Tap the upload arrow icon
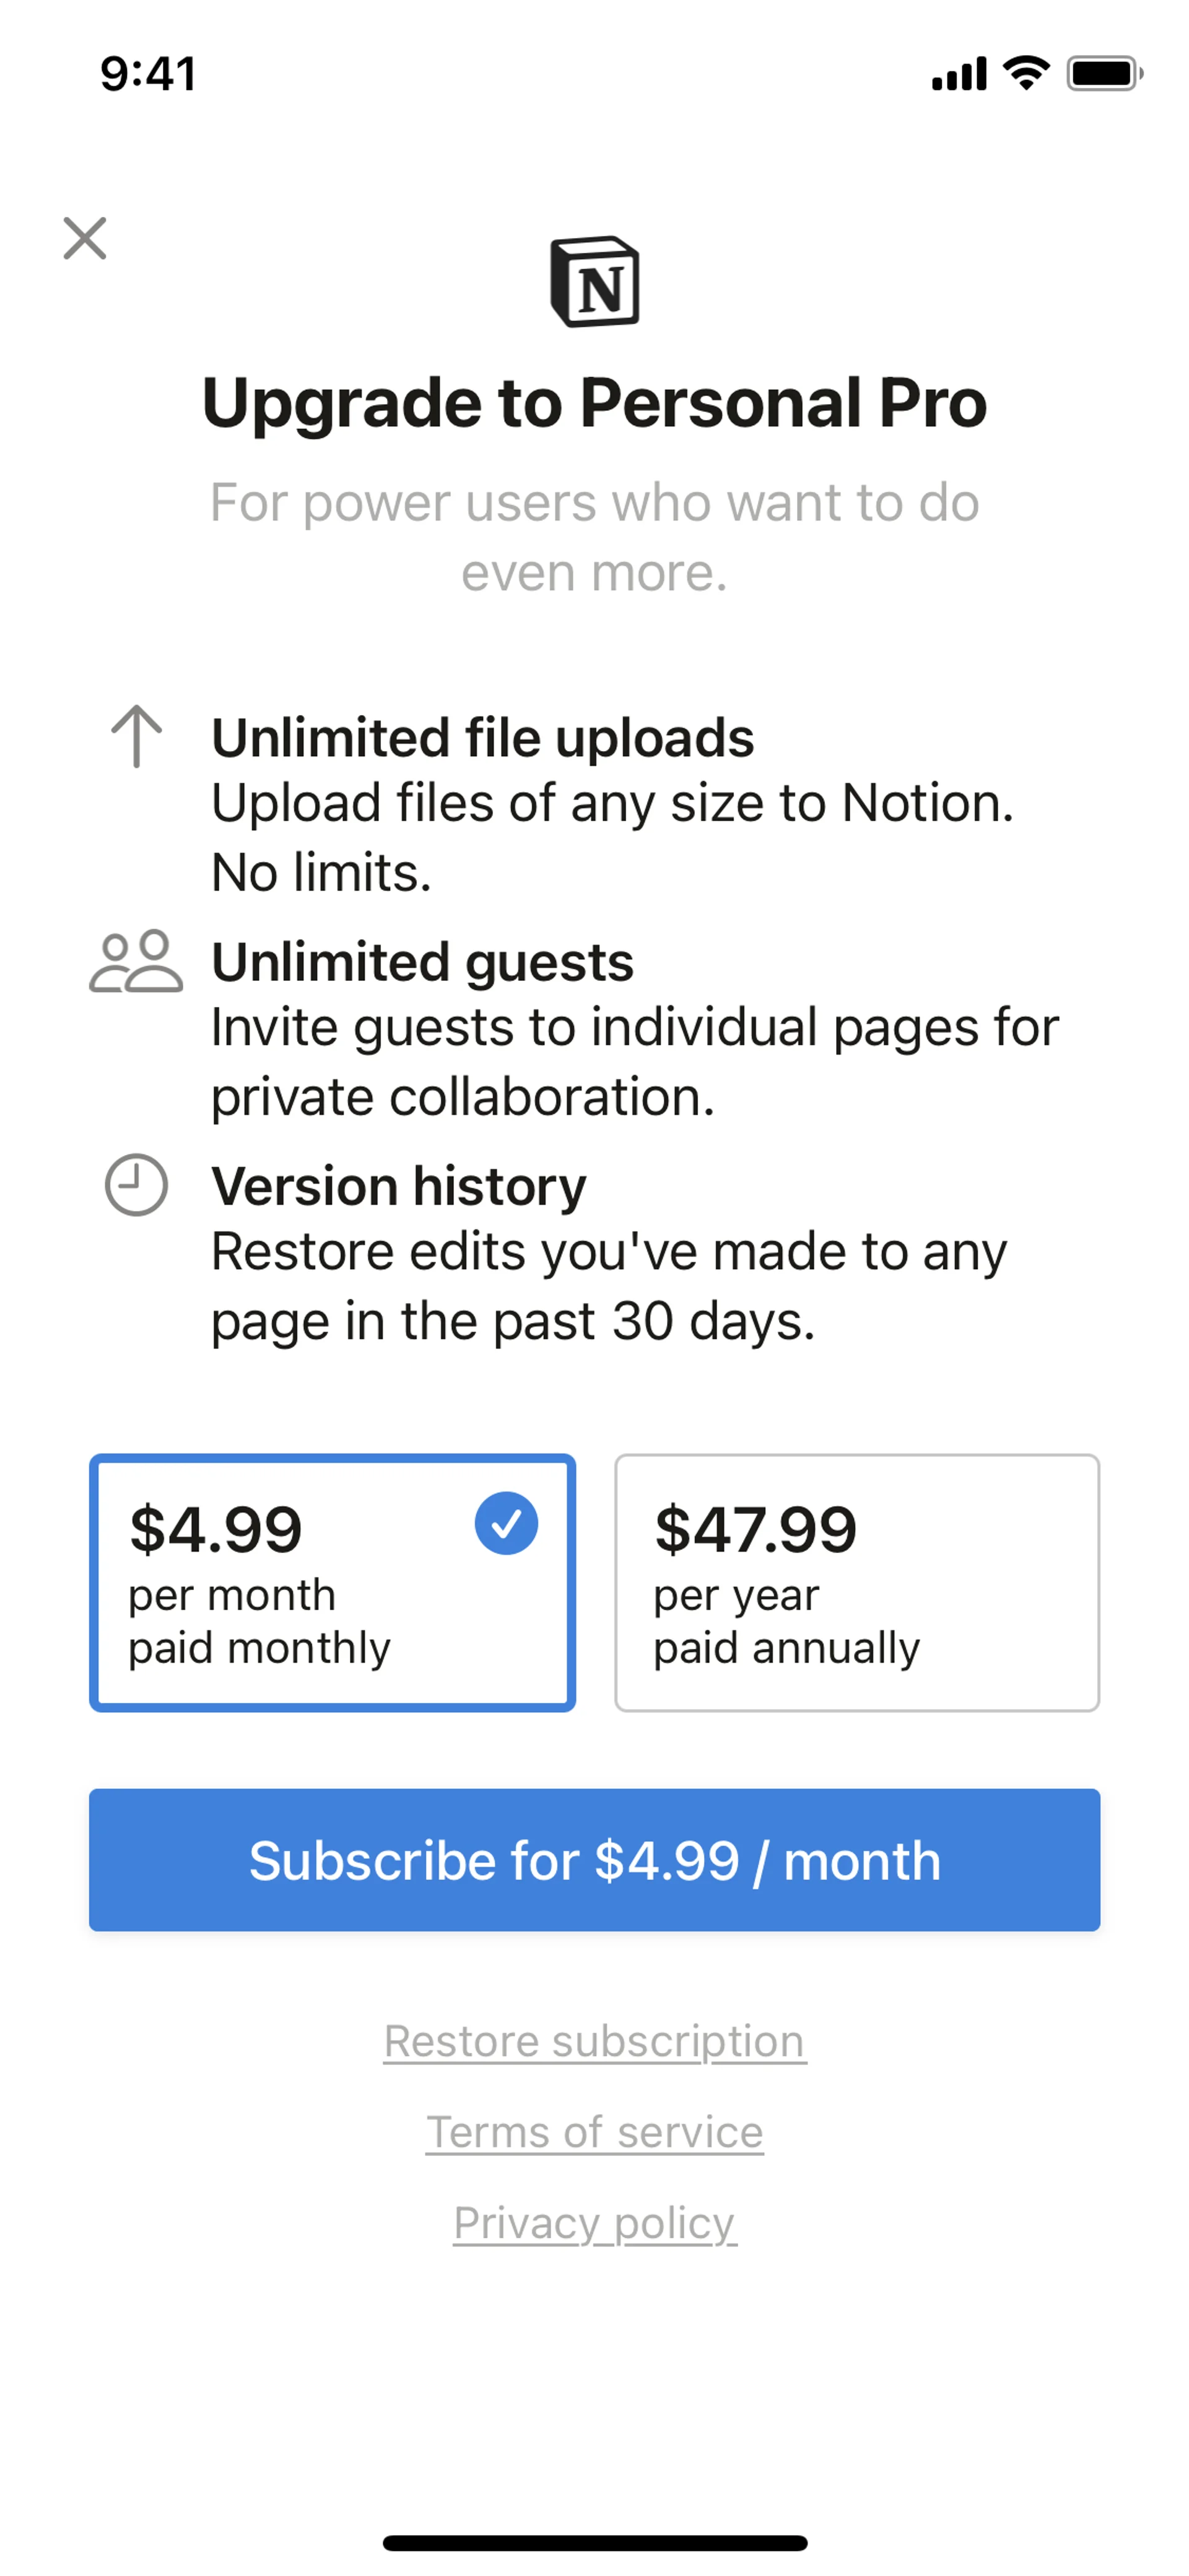The width and height of the screenshot is (1189, 2576). click(x=136, y=737)
